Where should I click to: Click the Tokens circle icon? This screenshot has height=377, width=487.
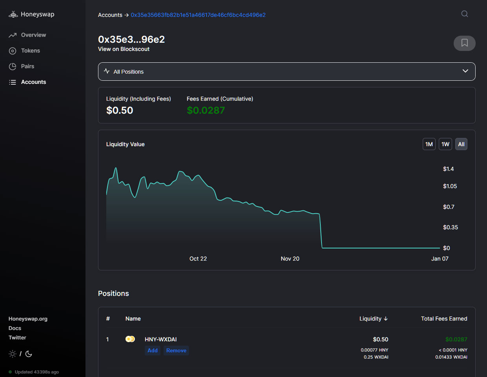(13, 51)
